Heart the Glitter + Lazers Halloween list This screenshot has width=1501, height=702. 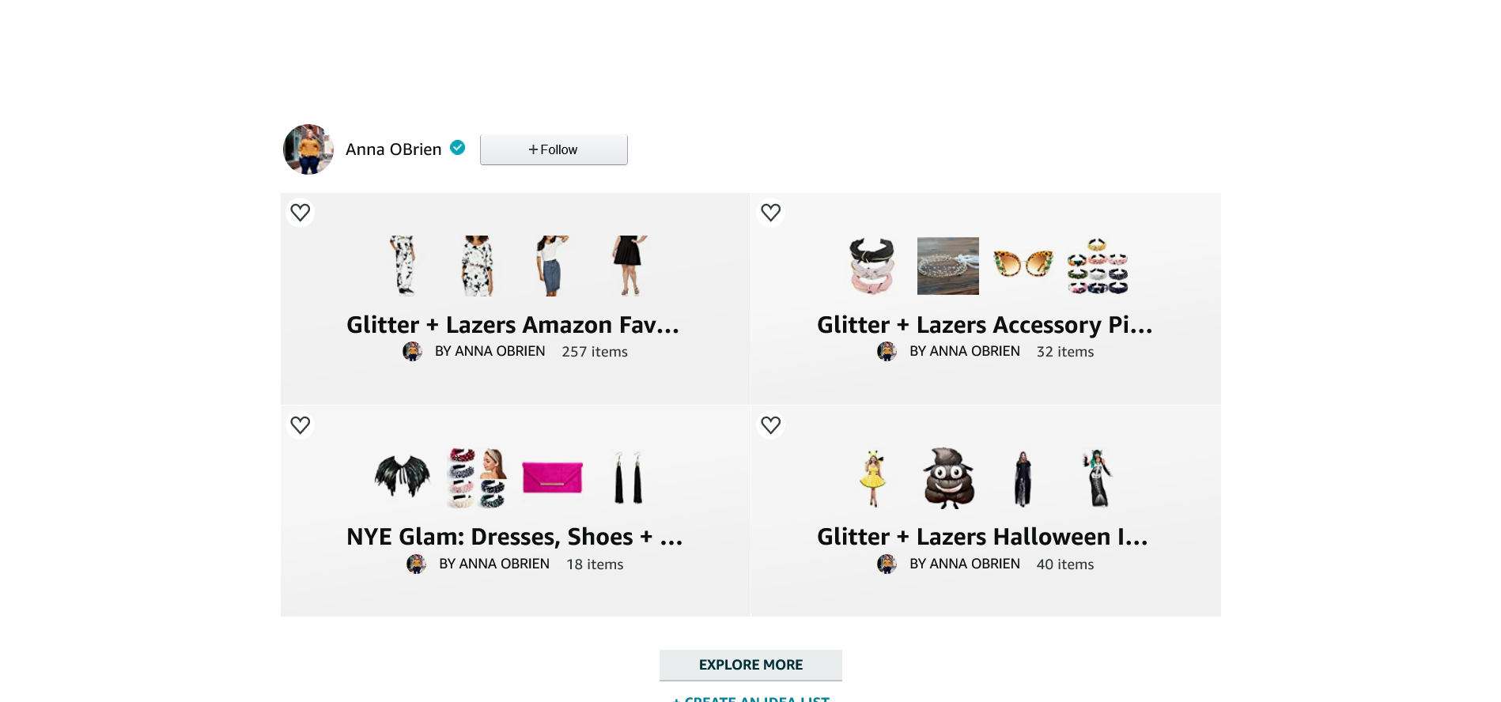tap(770, 425)
